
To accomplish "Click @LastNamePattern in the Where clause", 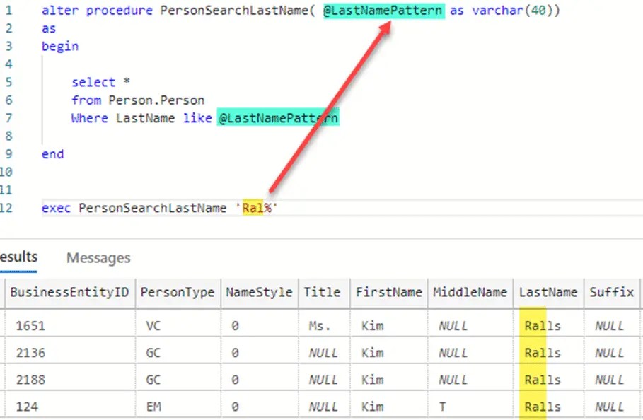I will point(278,118).
